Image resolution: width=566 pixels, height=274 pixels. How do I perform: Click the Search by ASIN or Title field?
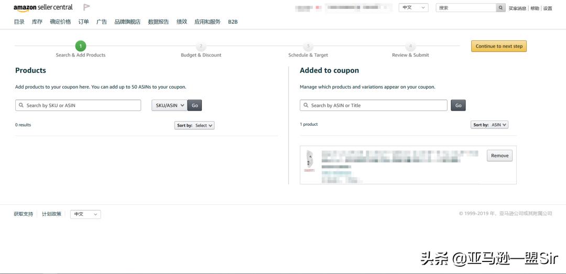coord(374,105)
